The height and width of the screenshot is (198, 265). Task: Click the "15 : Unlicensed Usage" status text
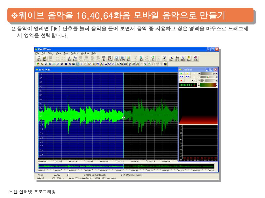tap(133, 175)
